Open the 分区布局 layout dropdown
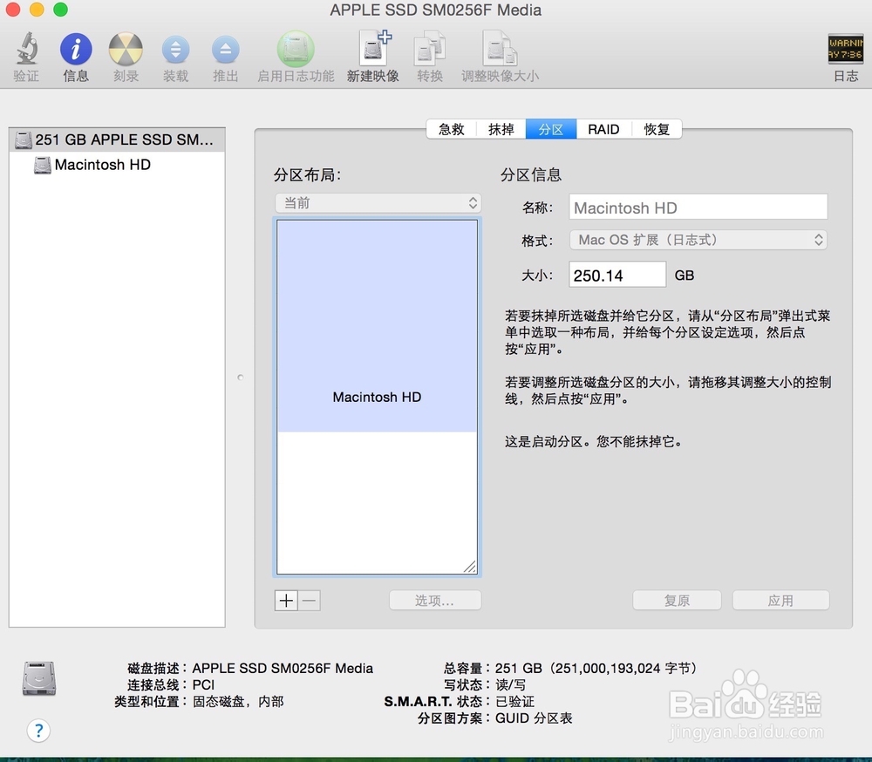Screen dimensions: 872x762 pos(378,202)
